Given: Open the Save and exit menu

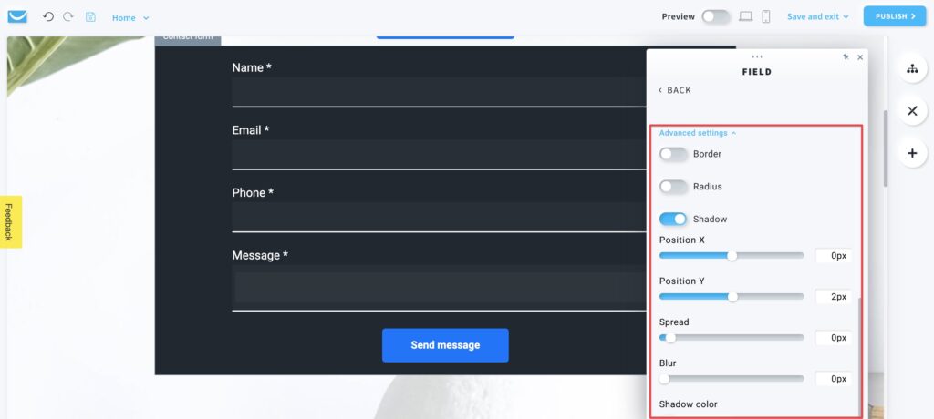Looking at the screenshot, I should click(x=817, y=16).
